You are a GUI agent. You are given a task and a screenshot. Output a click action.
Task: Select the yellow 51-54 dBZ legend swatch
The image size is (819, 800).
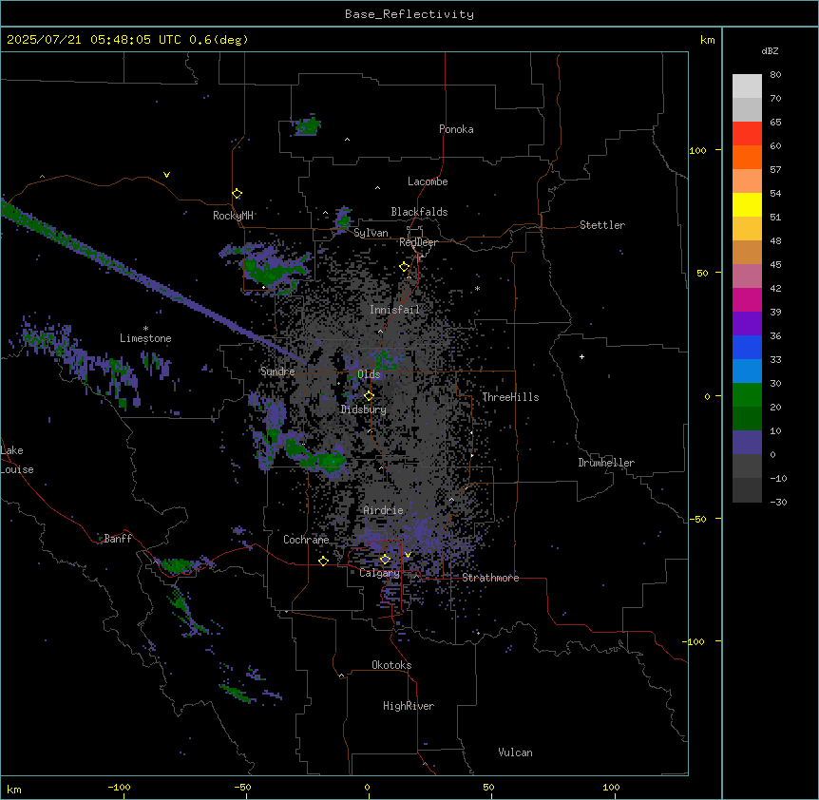tap(747, 204)
